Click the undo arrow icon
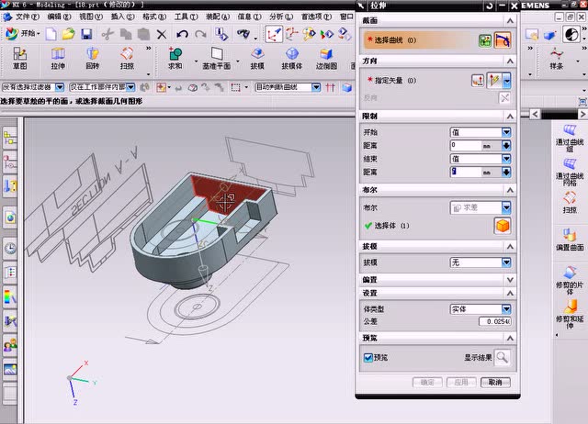 point(183,34)
